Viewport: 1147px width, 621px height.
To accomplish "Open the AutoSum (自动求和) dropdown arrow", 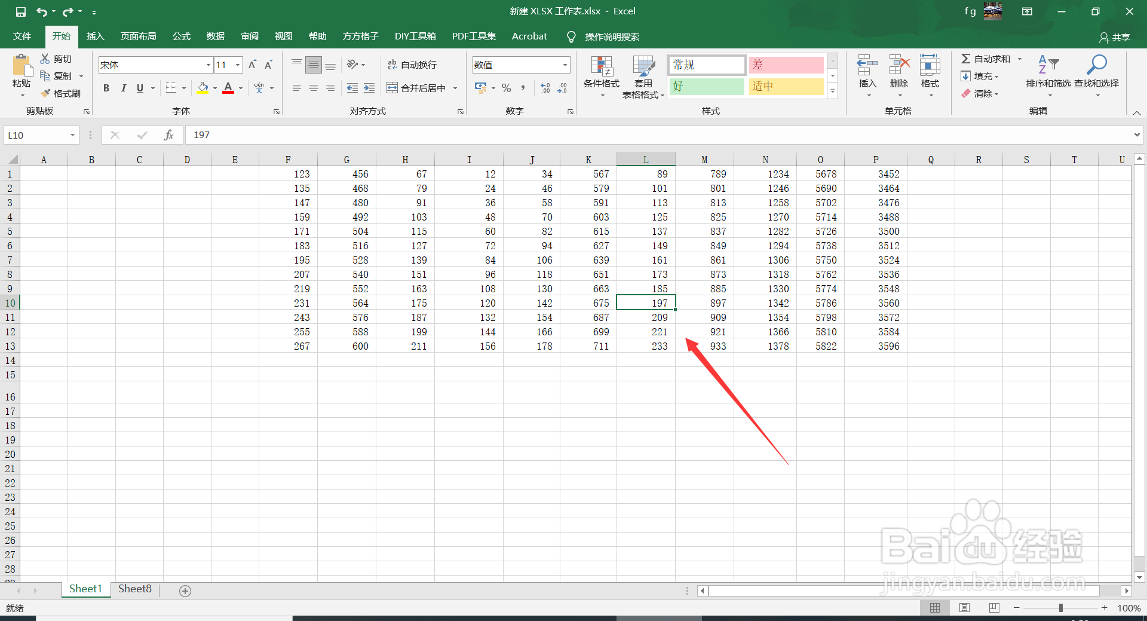I will click(x=1020, y=59).
